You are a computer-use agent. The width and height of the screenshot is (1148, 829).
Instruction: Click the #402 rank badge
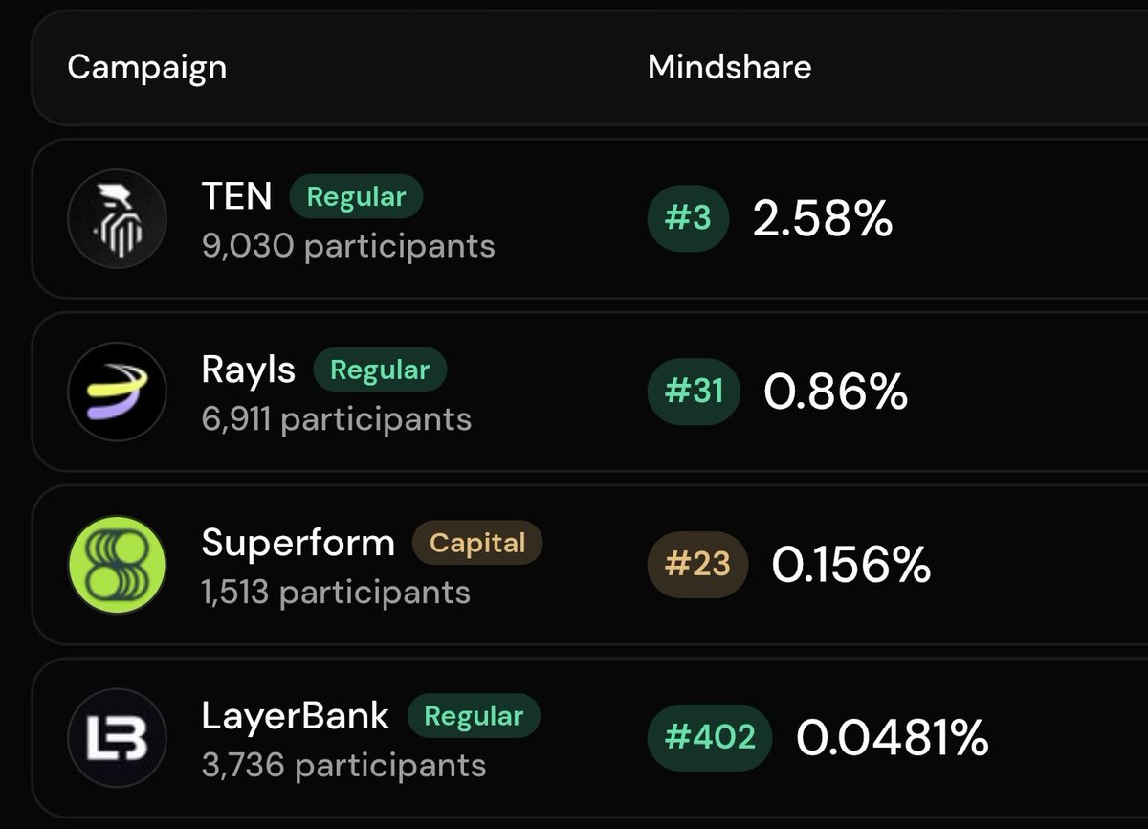point(710,737)
